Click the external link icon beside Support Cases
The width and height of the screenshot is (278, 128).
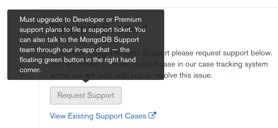tap(152, 115)
